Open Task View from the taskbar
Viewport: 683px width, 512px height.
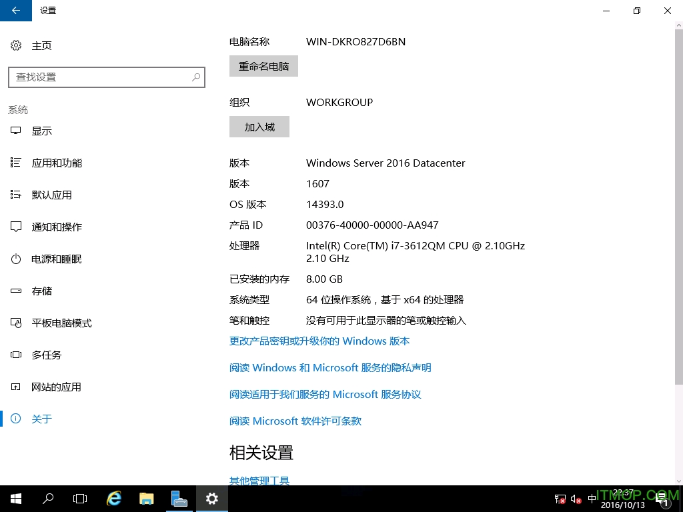point(79,498)
